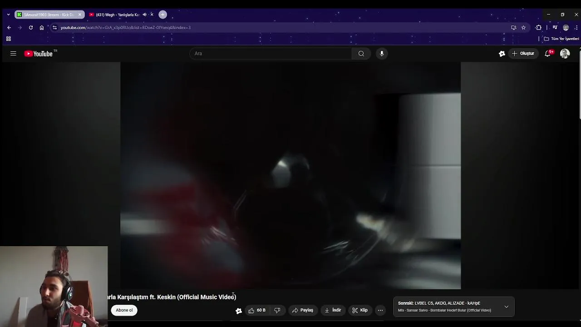581x327 pixels.
Task: Open the AI sparkle icon beside Oluştur
Action: pyautogui.click(x=502, y=54)
